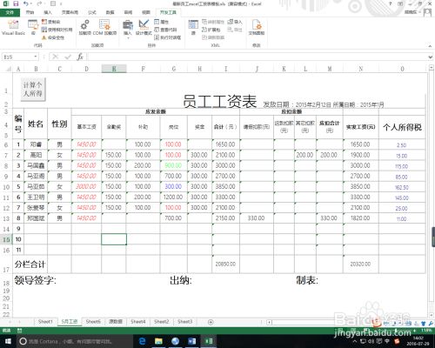Image resolution: width=435 pixels, height=348 pixels.
Task: Switch to the Sheet6 sheet tab
Action: [x=93, y=322]
